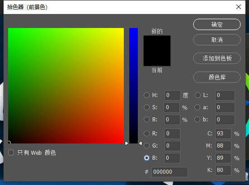Select the S saturation radio button

tap(146, 107)
